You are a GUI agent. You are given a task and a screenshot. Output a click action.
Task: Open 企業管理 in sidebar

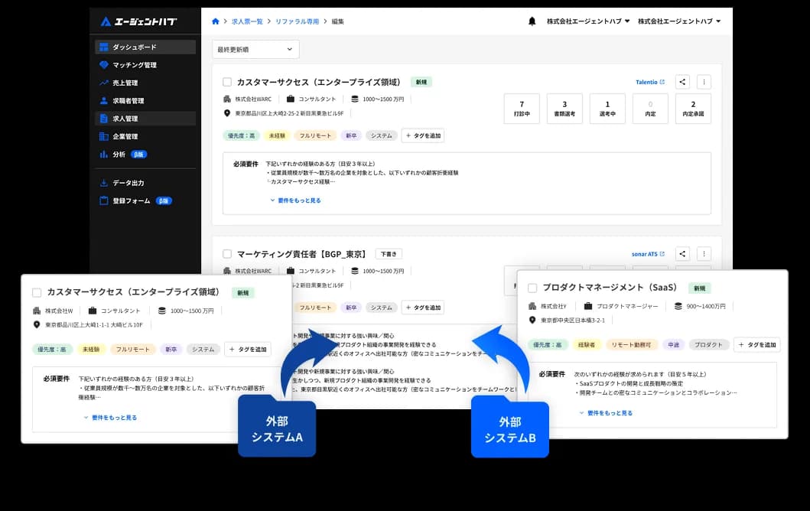(x=145, y=136)
